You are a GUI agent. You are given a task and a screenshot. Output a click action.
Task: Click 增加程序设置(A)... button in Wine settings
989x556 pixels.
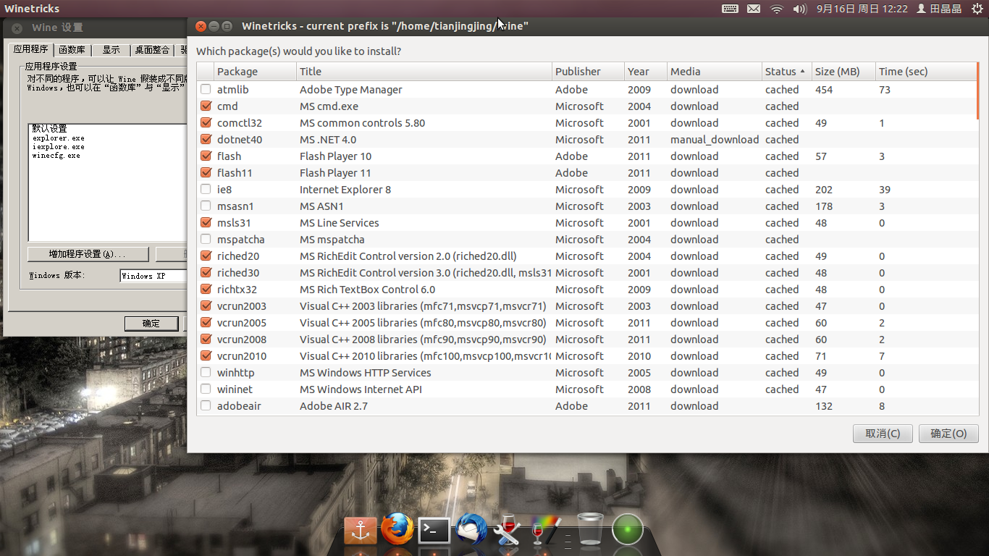(x=88, y=254)
